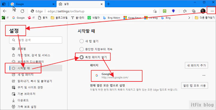The image size is (216, 110).
Task: Open the 블로그유틸 bookmark folder
Action: click(x=59, y=18)
